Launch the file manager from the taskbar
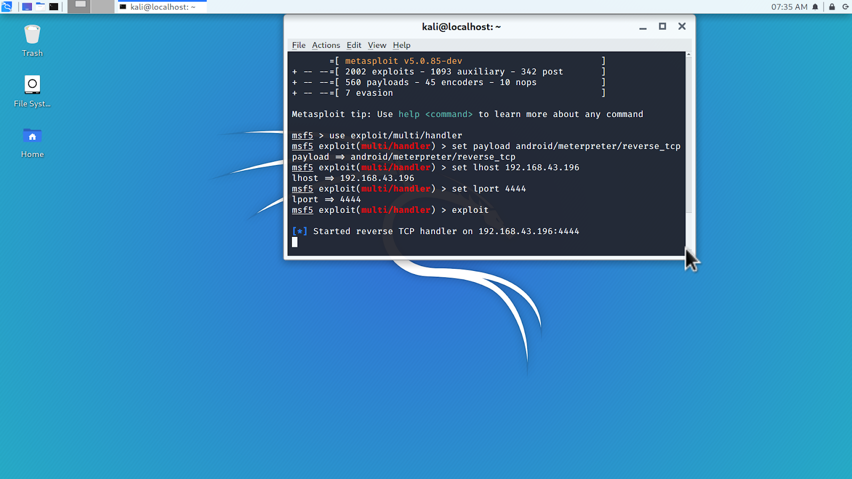The image size is (852, 479). click(x=40, y=7)
